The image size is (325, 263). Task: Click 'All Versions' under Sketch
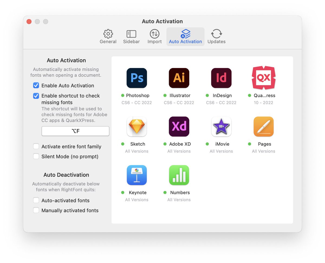pos(137,151)
